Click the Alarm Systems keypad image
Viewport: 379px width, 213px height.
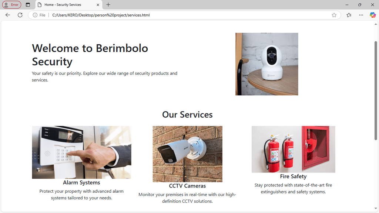tap(81, 152)
